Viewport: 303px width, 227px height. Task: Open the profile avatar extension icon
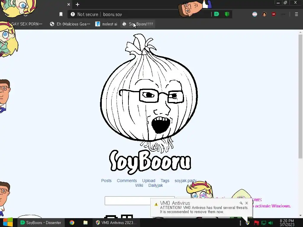(264, 14)
